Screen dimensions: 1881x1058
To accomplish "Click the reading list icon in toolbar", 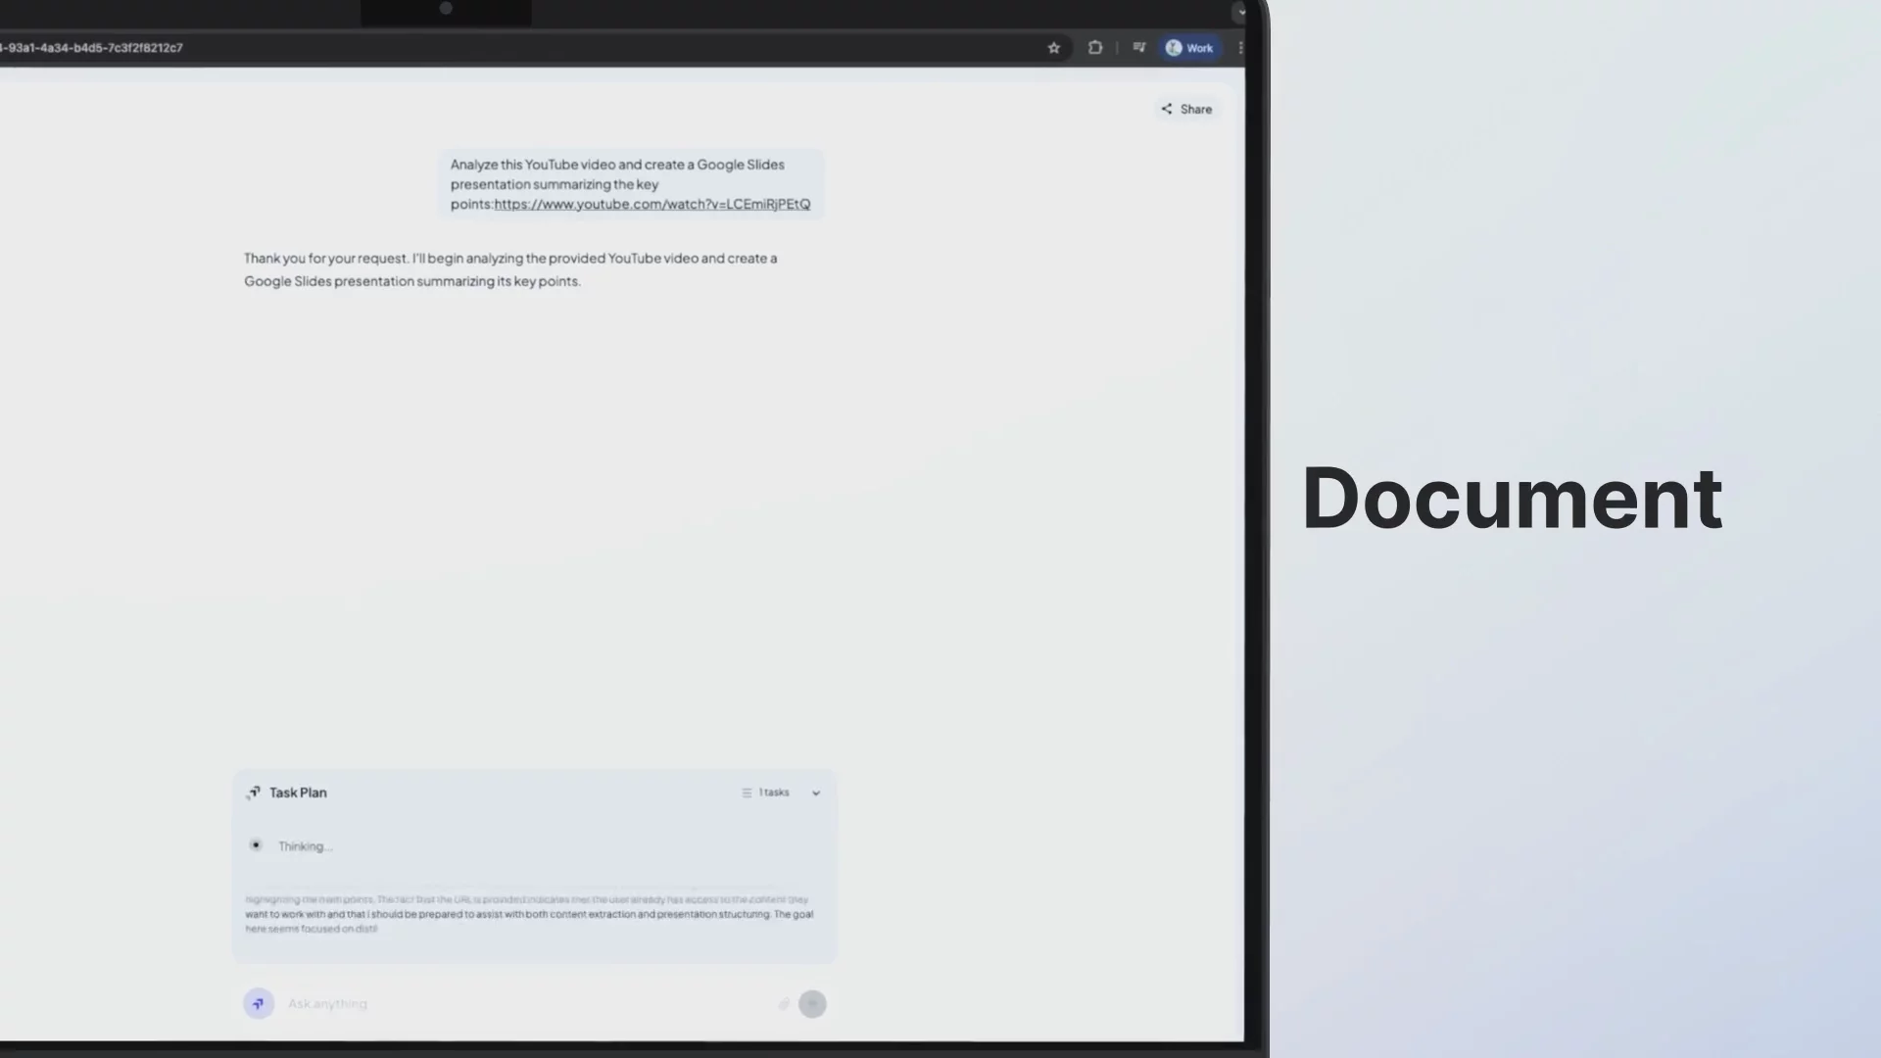I will click(x=1139, y=47).
